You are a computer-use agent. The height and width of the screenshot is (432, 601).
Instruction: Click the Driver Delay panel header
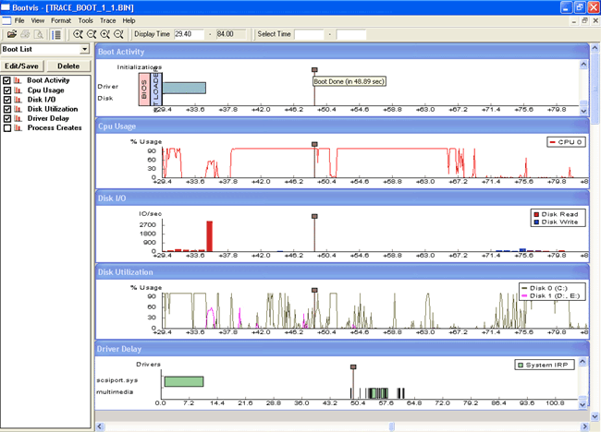click(342, 349)
